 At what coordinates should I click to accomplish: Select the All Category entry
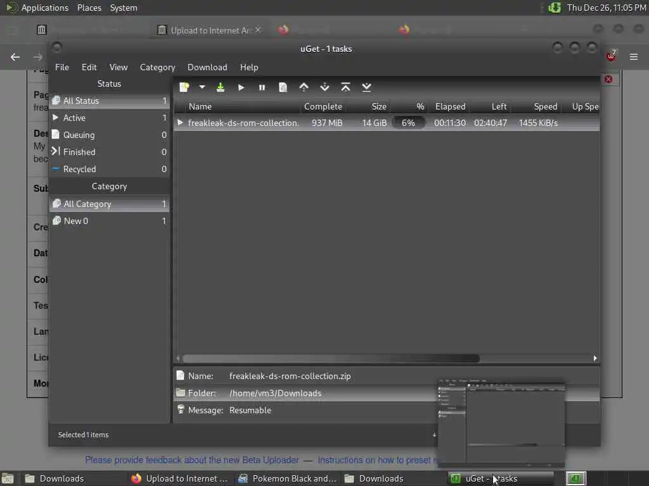point(110,204)
